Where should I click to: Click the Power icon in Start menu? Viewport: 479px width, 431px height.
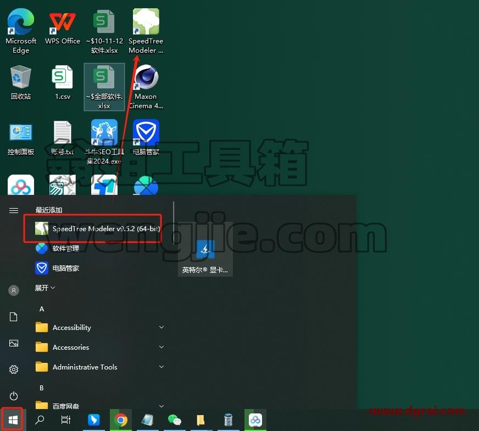[13, 396]
